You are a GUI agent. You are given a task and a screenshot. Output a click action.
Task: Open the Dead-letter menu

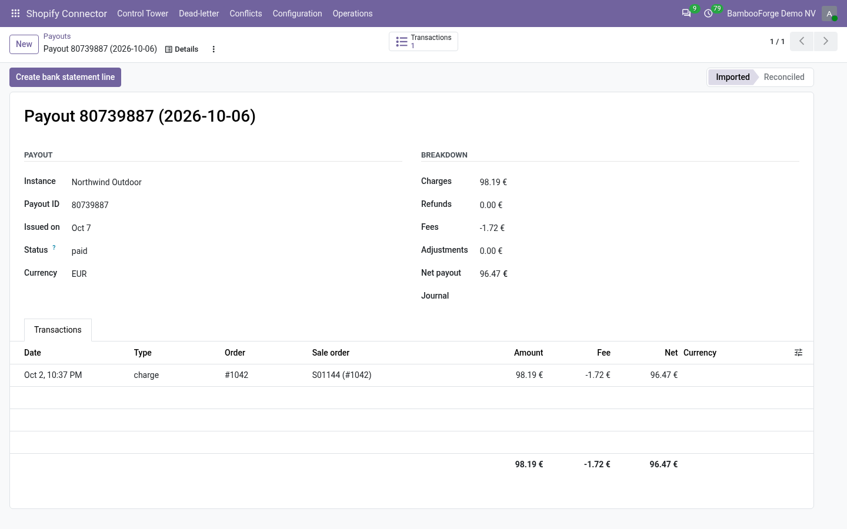click(199, 14)
